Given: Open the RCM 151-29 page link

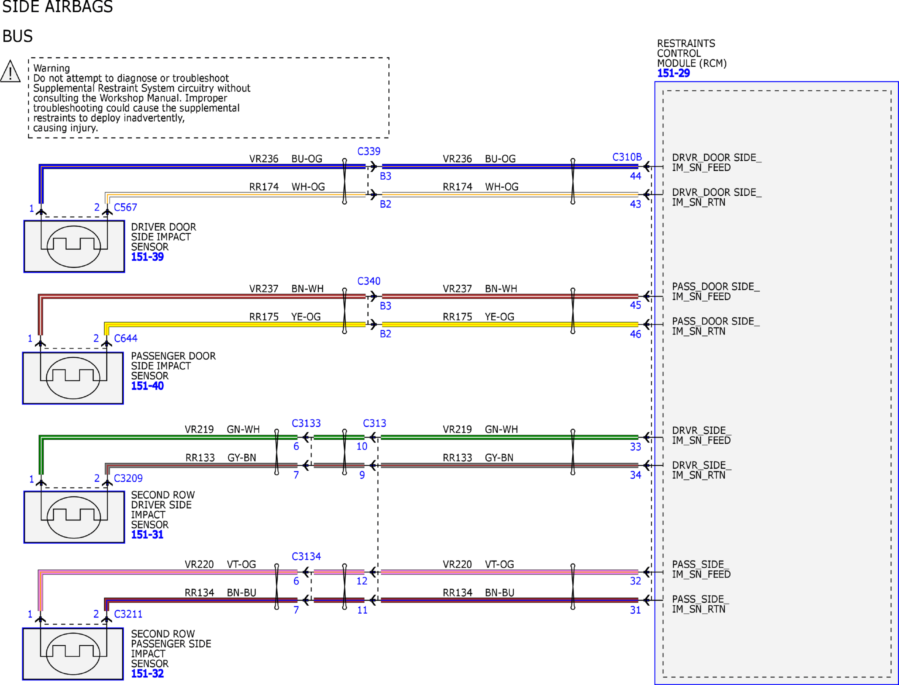Looking at the screenshot, I should point(673,73).
